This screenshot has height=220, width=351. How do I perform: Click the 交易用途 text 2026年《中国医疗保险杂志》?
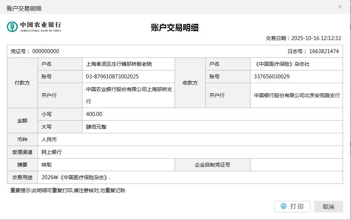[76, 177]
